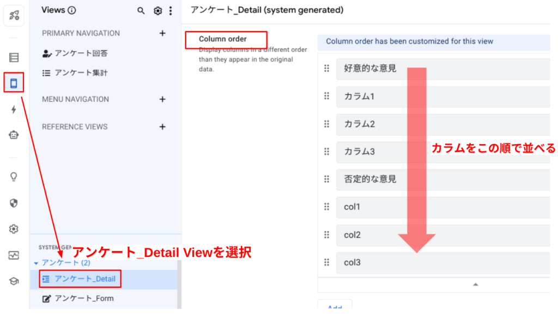The image size is (558, 314).
Task: Collapse the アンケート (2) system views group
Action: point(37,263)
